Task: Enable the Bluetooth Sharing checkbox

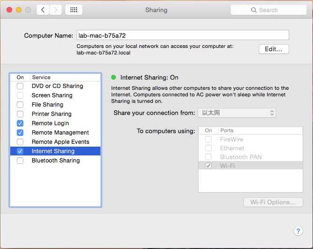Action: coord(20,161)
